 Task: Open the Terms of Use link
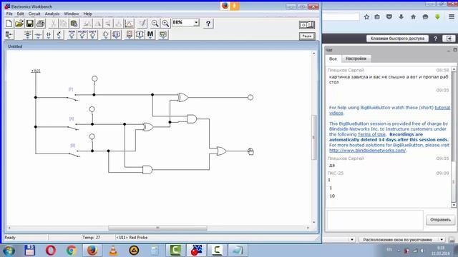pos(371,134)
